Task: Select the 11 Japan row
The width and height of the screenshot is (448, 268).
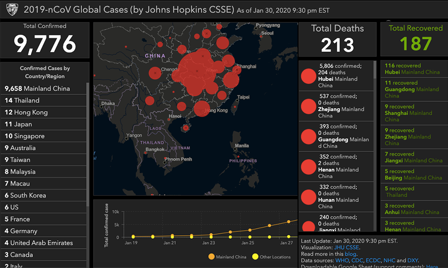Action: pos(43,124)
